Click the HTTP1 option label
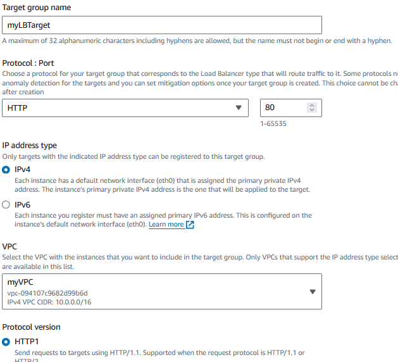This screenshot has height=362, width=398. coord(27,342)
